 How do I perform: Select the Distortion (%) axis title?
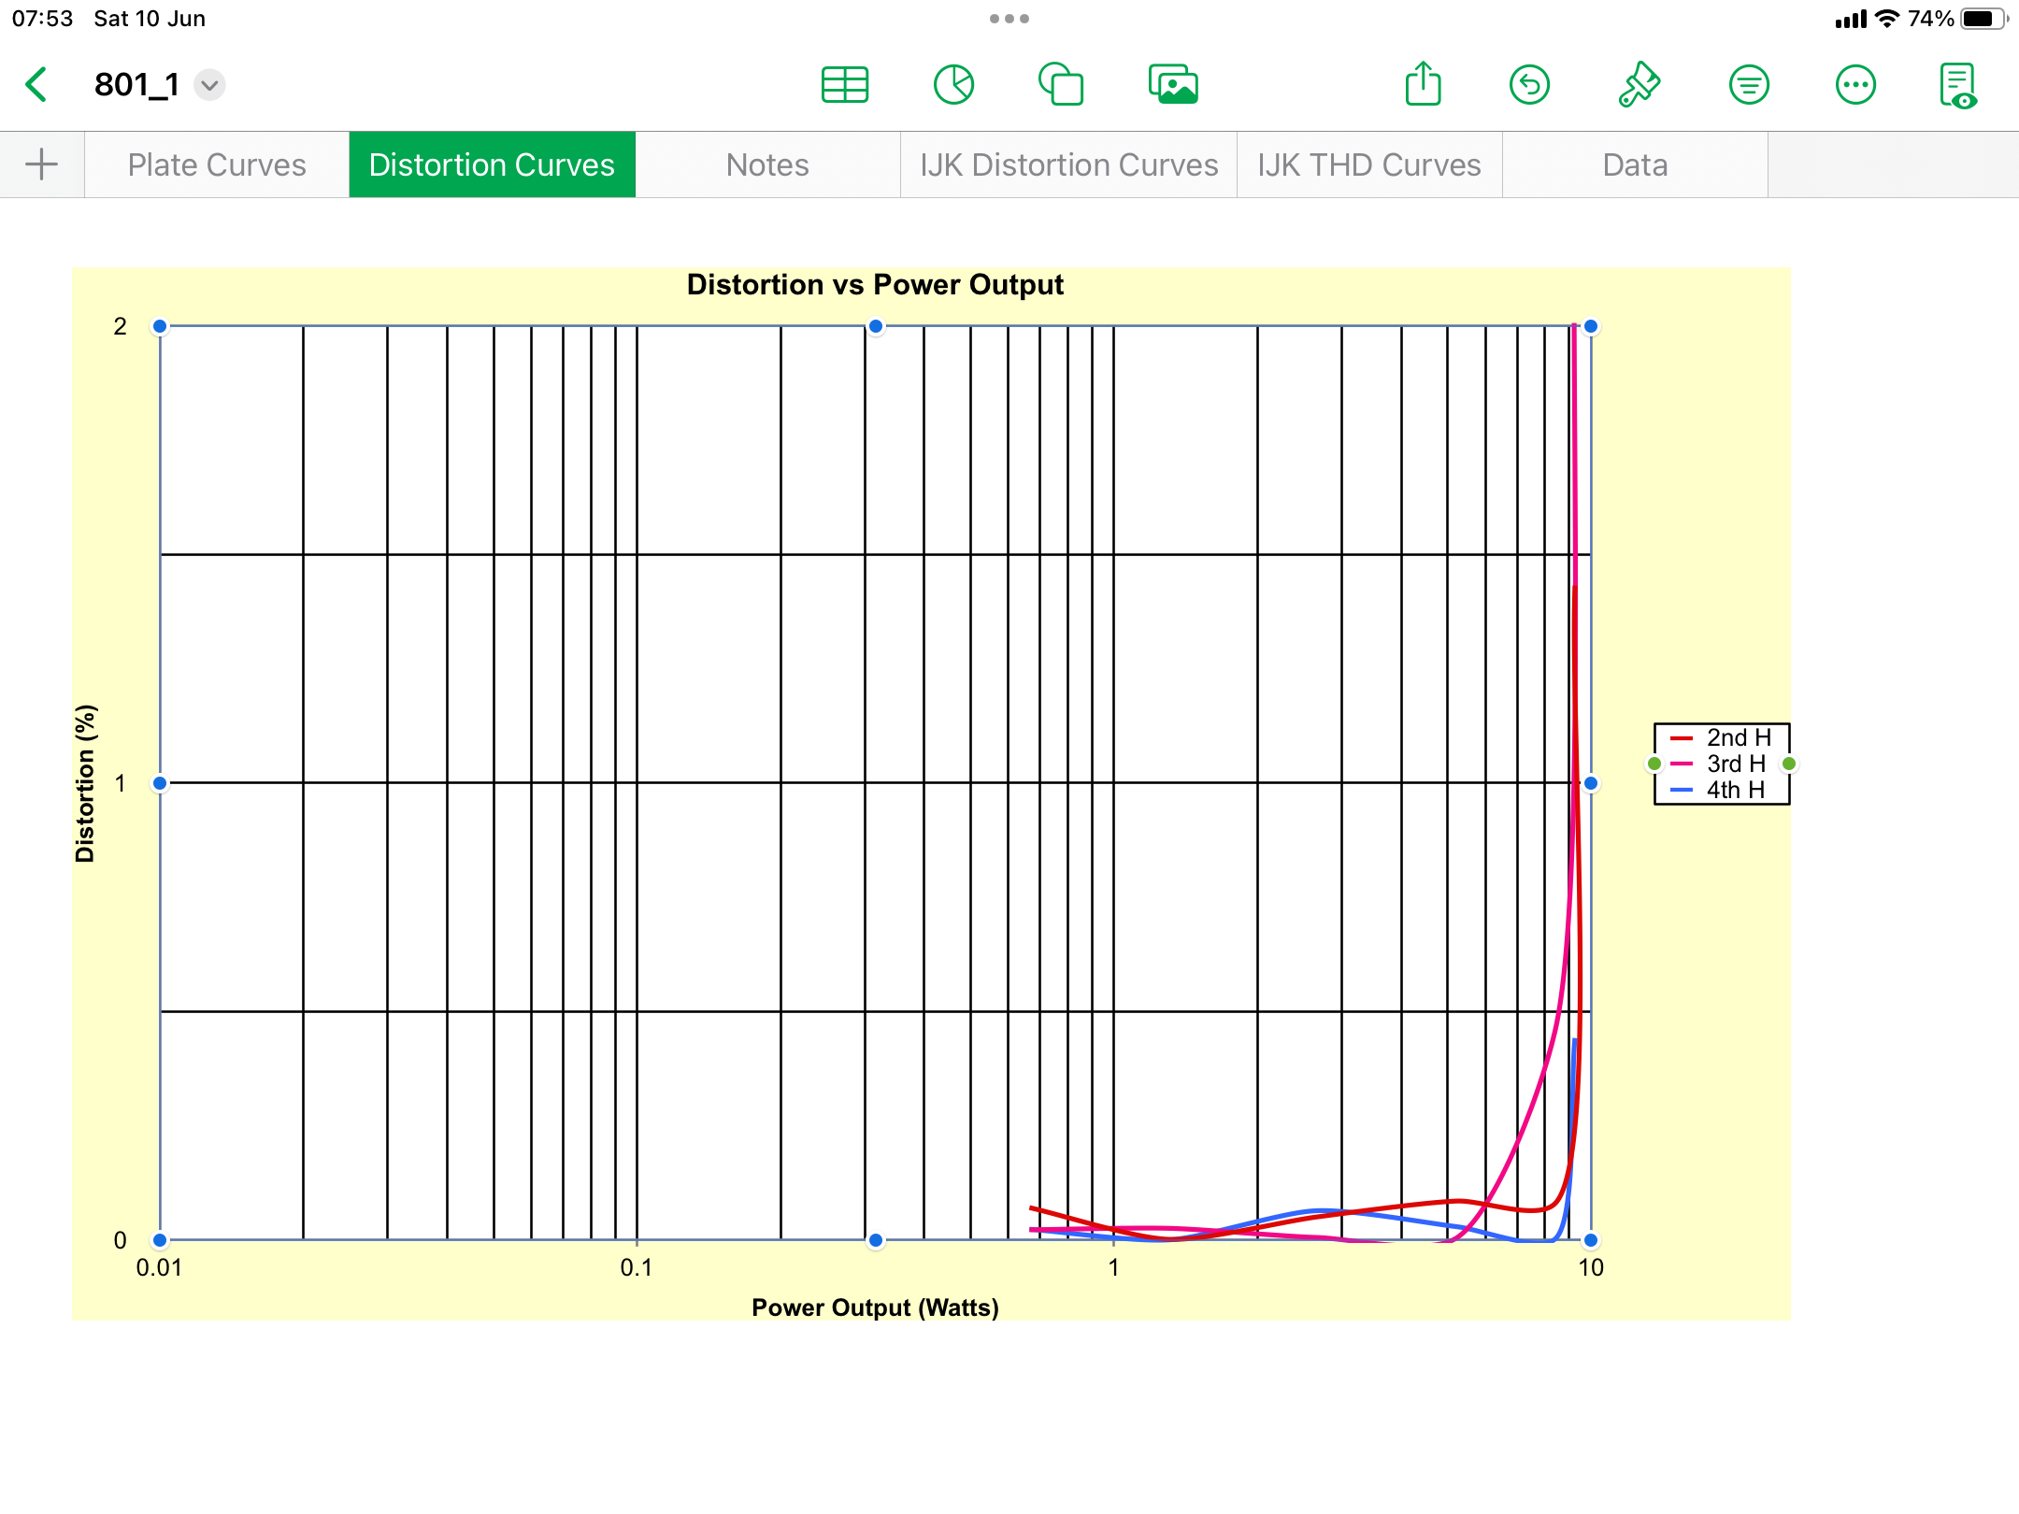85,783
